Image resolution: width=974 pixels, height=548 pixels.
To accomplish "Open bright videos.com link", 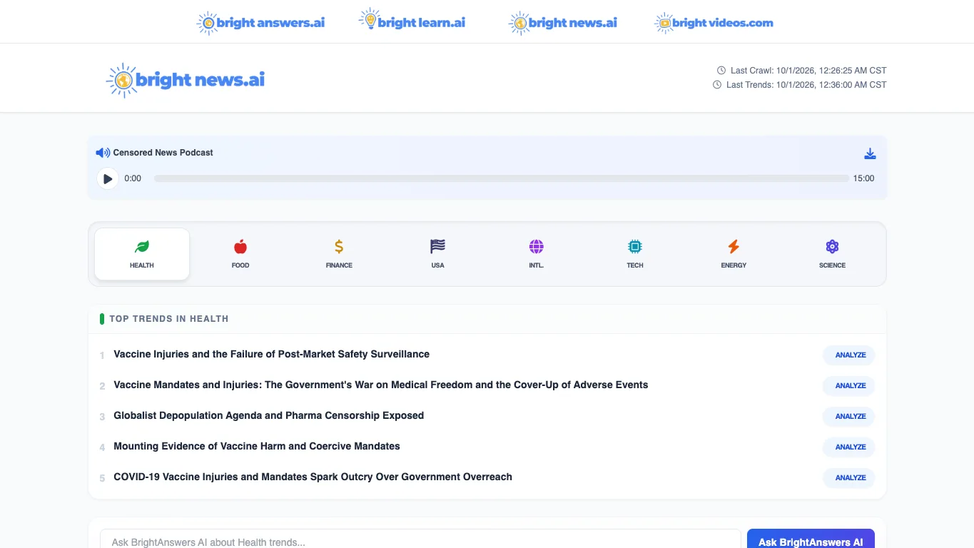I will pyautogui.click(x=714, y=23).
